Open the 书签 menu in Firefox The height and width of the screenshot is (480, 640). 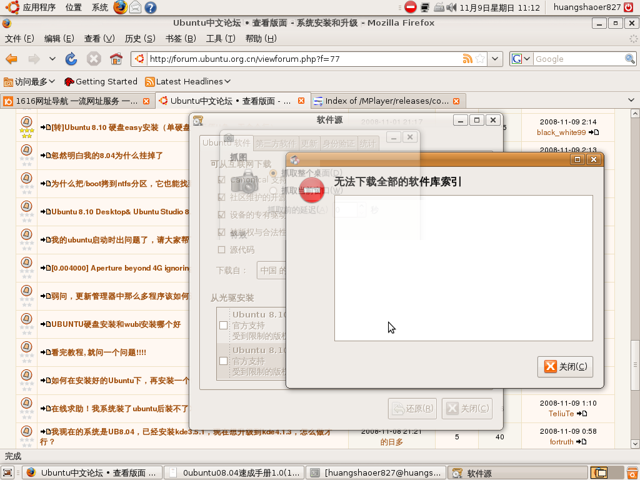181,39
